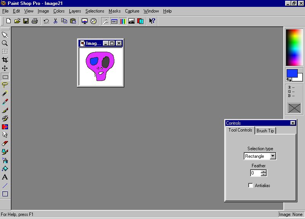The width and height of the screenshot is (305, 219).
Task: Select the Clone Brush tool
Action: 5,118
